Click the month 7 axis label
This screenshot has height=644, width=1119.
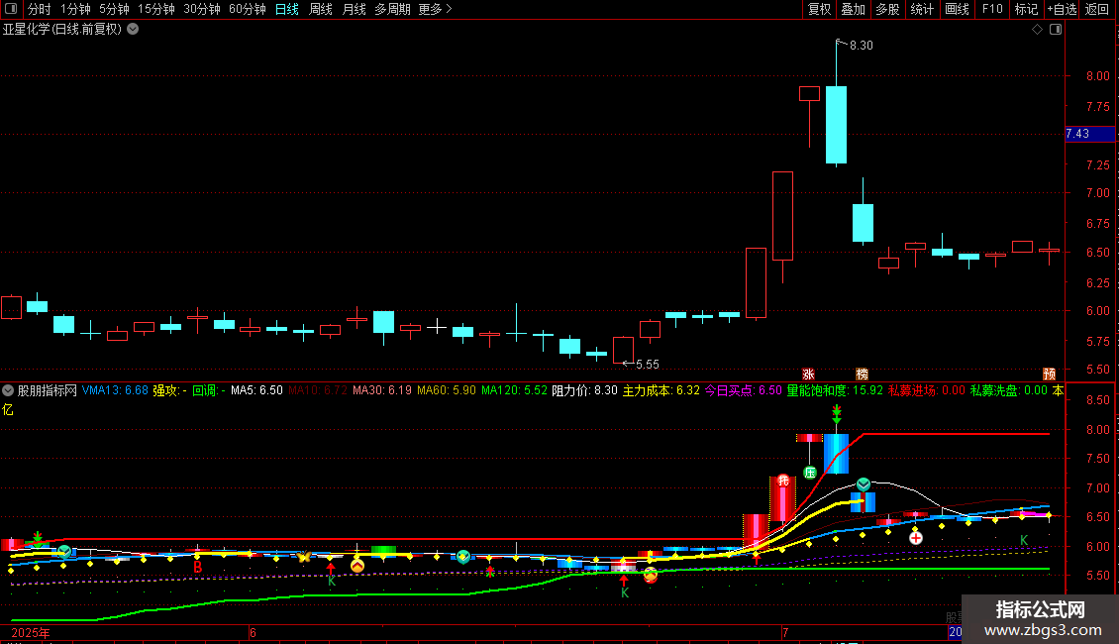tap(785, 632)
